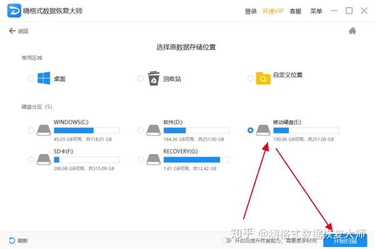Select the 回收站 radio button
Screen dimensions: 375x249
click(141, 78)
